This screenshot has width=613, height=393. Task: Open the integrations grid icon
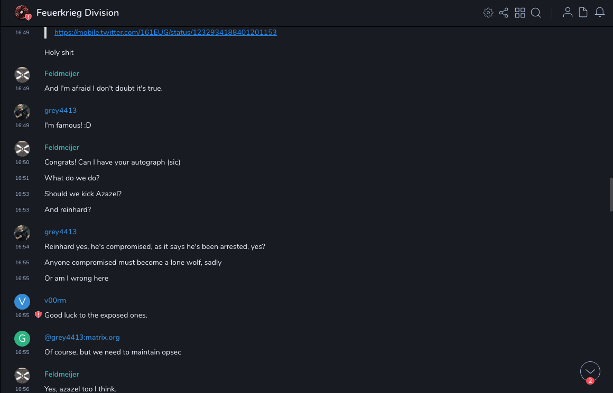(x=520, y=13)
